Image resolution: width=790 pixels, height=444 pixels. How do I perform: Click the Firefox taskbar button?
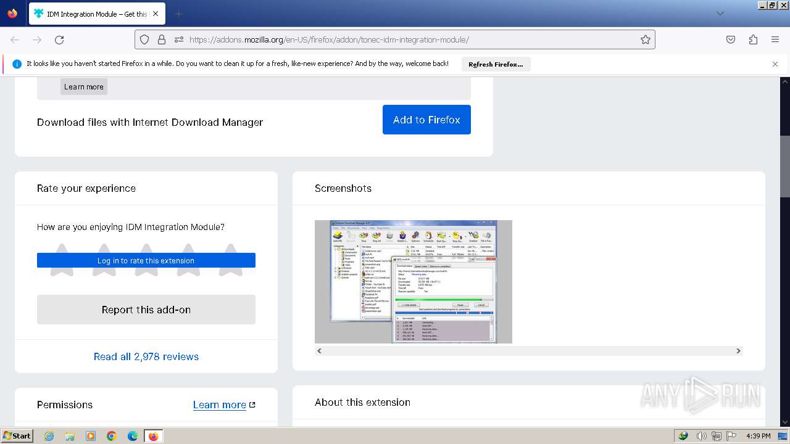pos(153,436)
